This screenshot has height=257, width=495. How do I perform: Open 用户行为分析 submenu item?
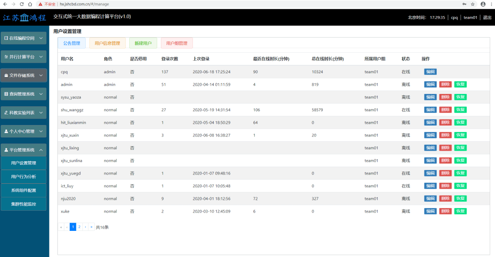point(24,177)
